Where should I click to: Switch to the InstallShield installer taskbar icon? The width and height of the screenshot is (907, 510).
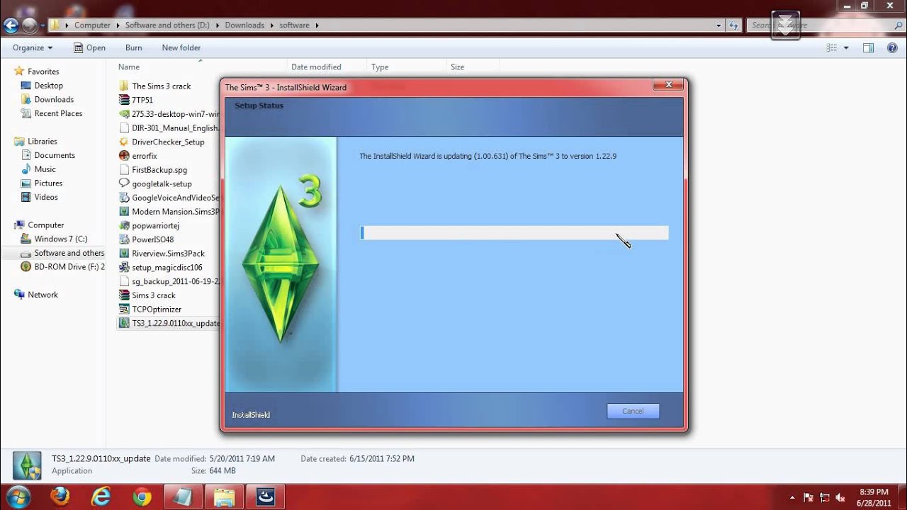[265, 497]
